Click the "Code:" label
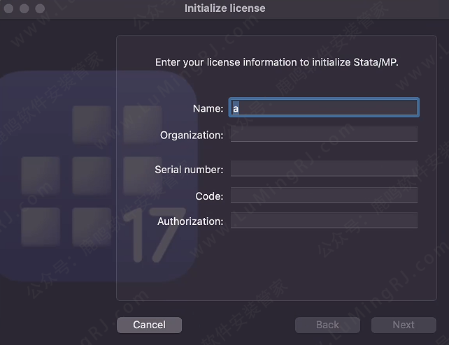Screen dimensions: 449x345 [209, 196]
